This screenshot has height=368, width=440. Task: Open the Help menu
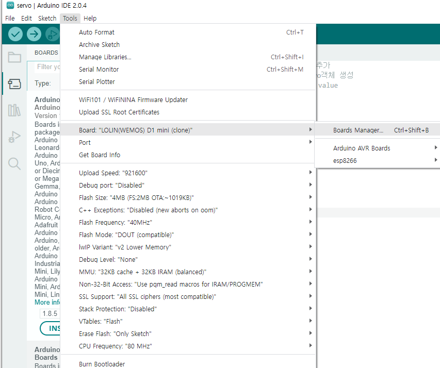coord(90,18)
